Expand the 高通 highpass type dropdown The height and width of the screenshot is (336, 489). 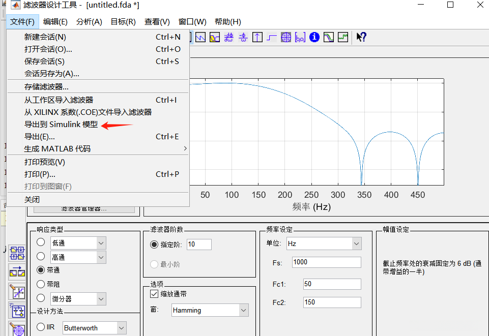(x=101, y=258)
